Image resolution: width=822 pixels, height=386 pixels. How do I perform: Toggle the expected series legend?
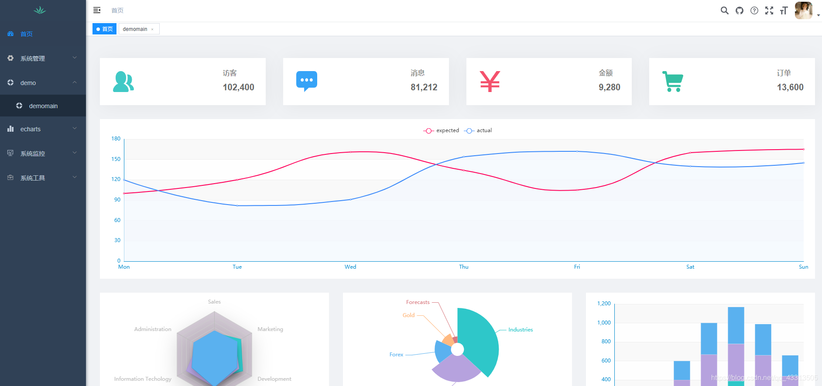tap(441, 130)
